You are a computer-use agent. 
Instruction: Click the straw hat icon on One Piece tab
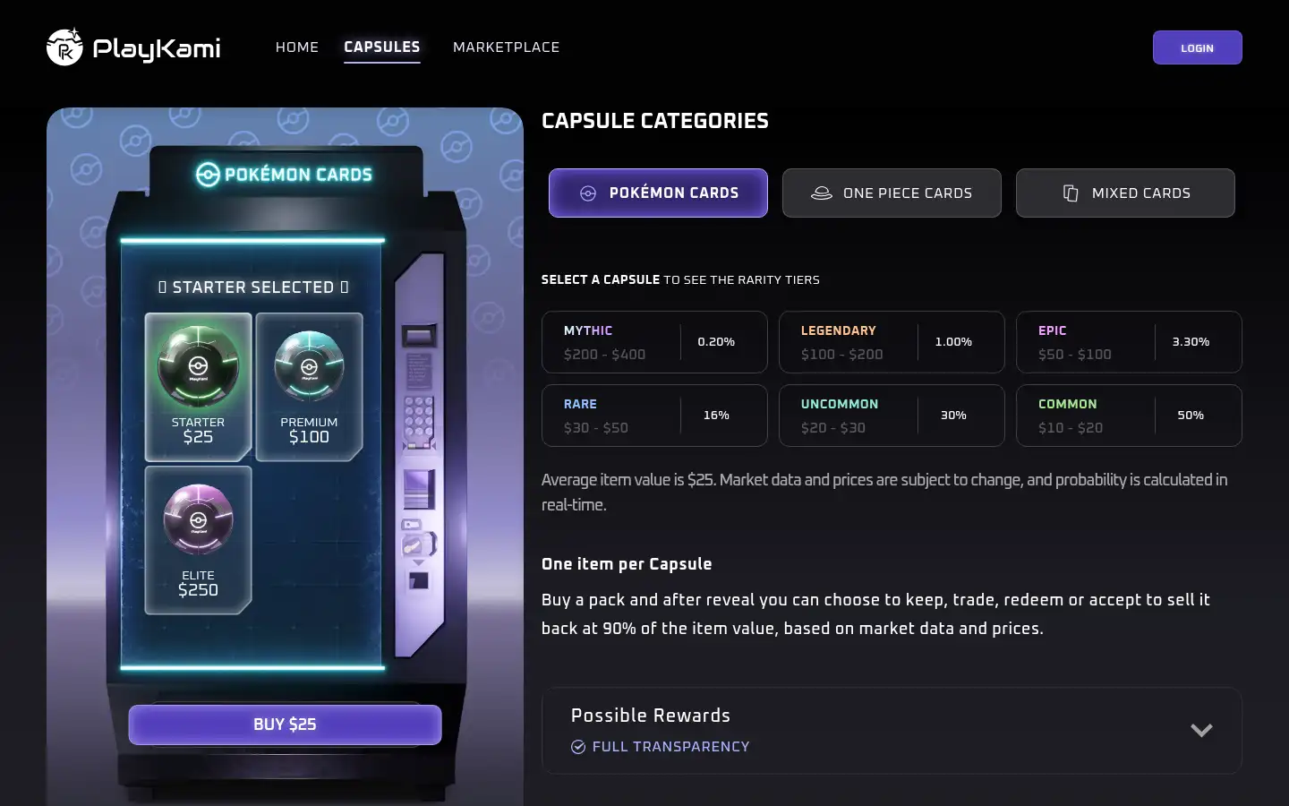pos(821,193)
